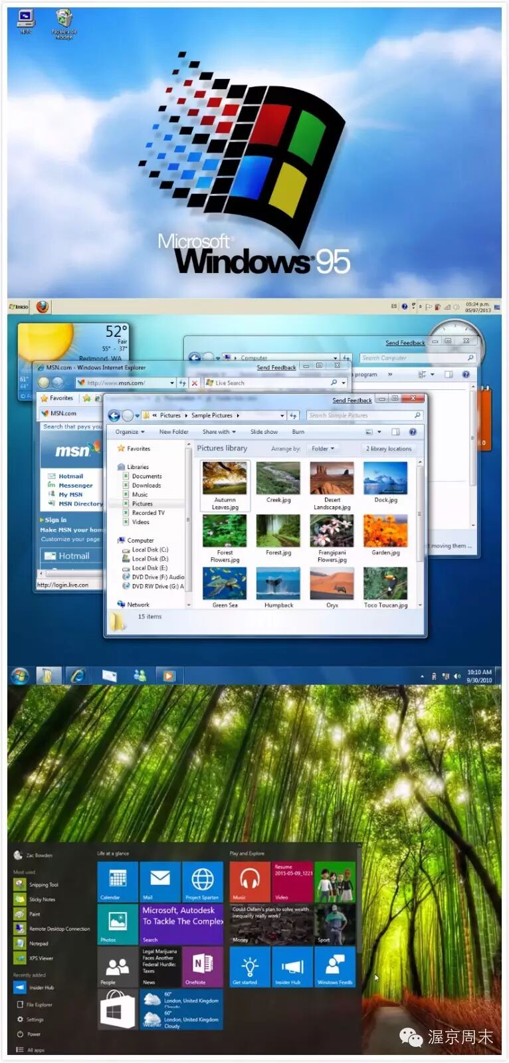Open the Store tile with shopping bag
509x1063 pixels.
point(118,1009)
